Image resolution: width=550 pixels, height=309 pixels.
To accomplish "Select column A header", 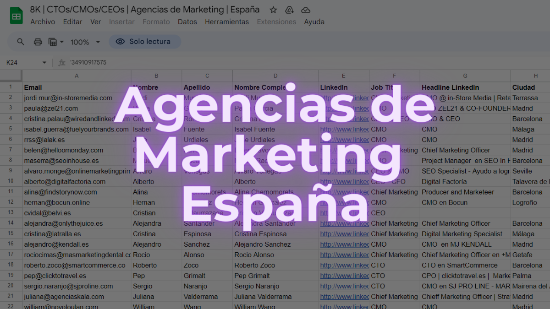I will tap(77, 76).
